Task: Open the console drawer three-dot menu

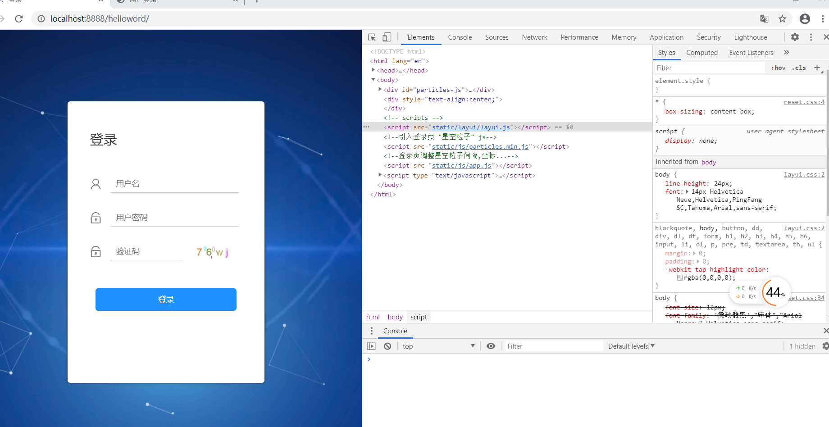Action: pyautogui.click(x=372, y=331)
